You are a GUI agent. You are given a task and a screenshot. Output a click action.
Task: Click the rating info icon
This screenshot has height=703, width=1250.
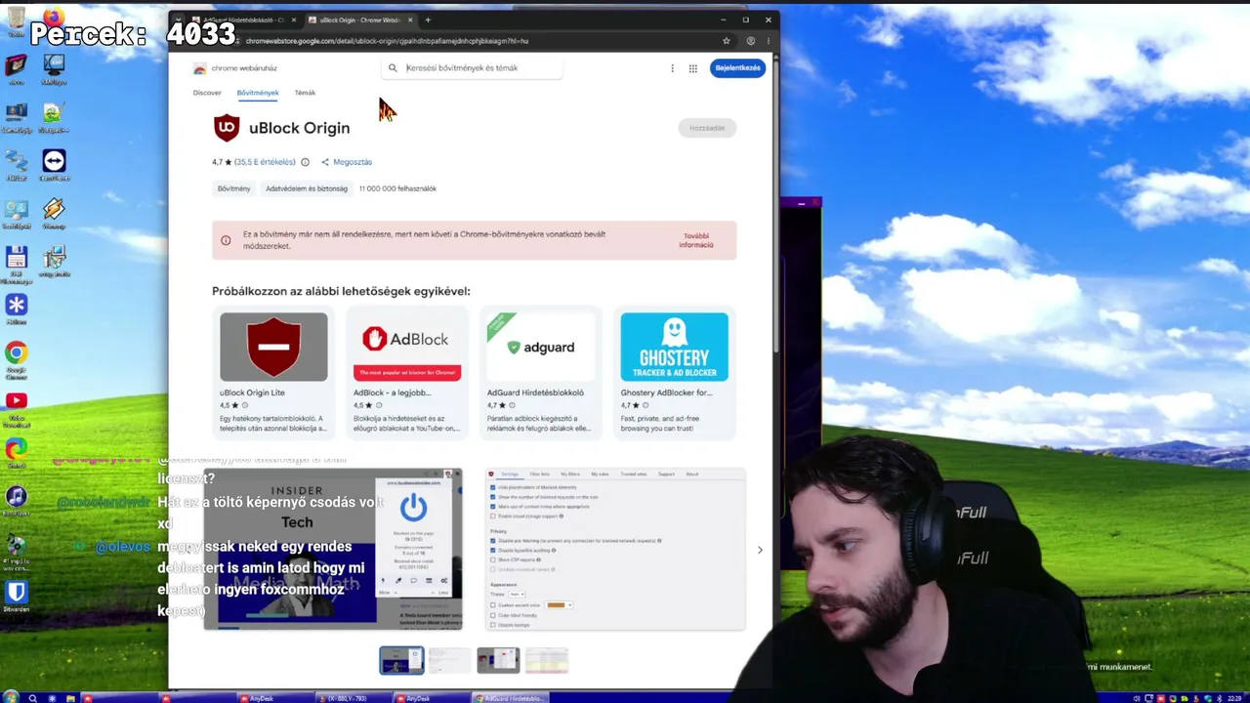[x=305, y=162]
